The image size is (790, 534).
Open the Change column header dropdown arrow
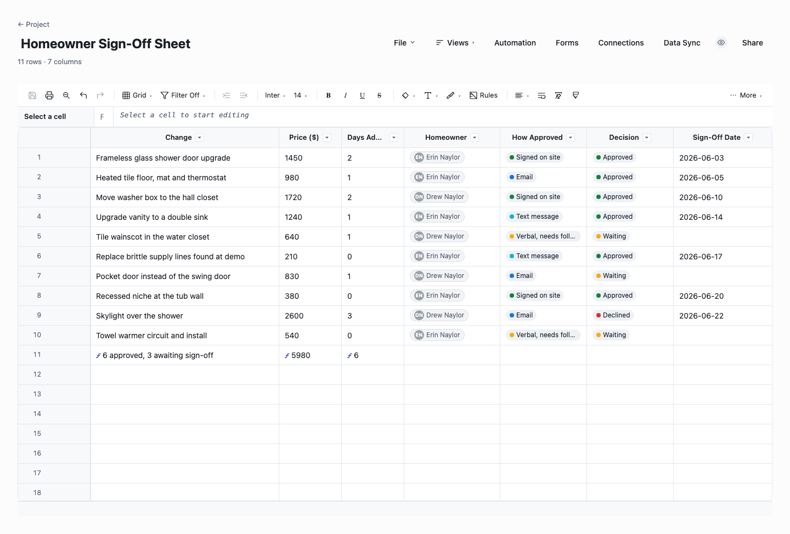200,138
